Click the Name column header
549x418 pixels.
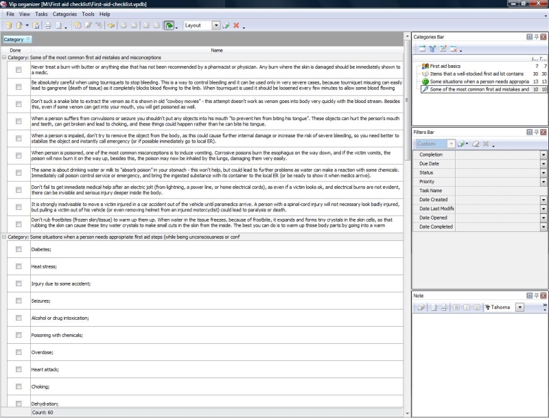[x=217, y=50]
